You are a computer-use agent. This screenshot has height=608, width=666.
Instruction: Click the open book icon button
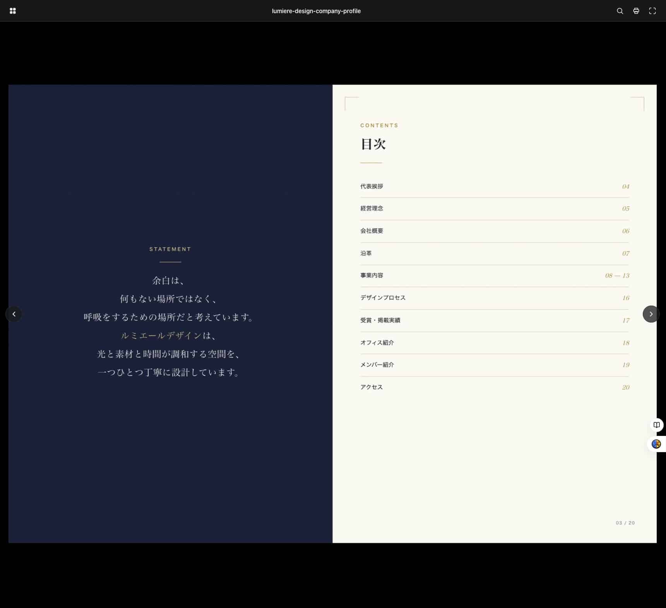click(x=657, y=425)
